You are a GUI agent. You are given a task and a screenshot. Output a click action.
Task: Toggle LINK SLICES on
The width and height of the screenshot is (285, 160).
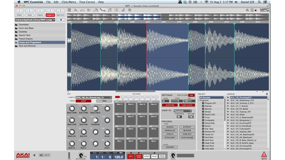[187, 105]
